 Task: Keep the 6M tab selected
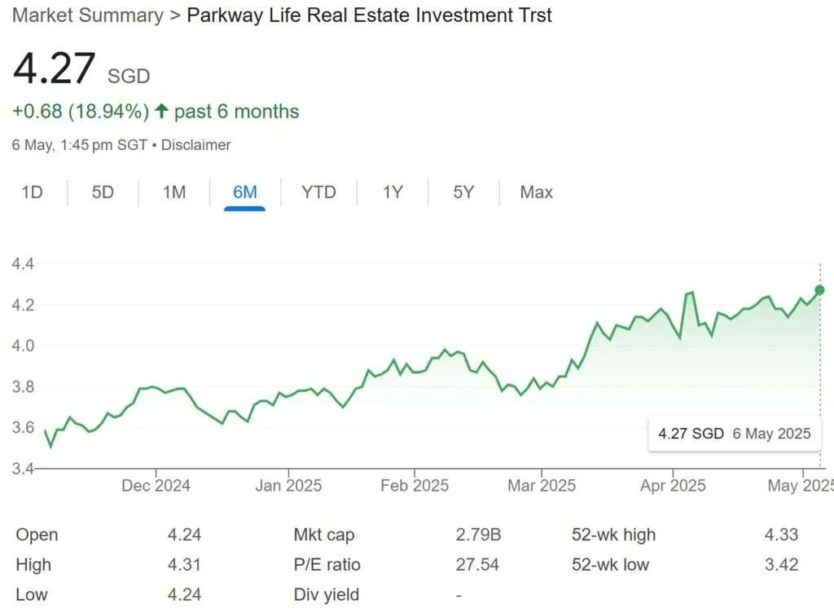coord(245,192)
